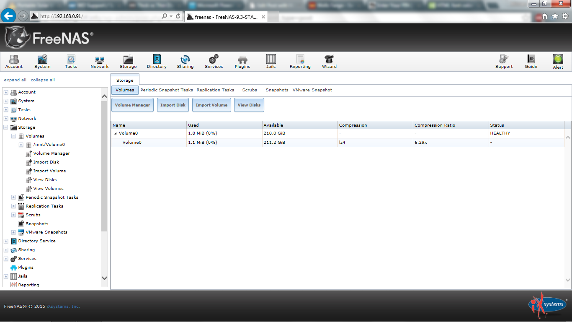Expand the /mnt/Volume0 tree node
This screenshot has width=572, height=322.
pos(21,145)
